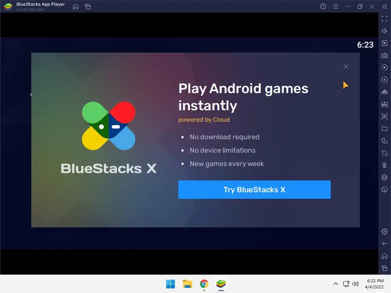Image resolution: width=391 pixels, height=293 pixels.
Task: Open the settings gear in sidebar
Action: [385, 232]
